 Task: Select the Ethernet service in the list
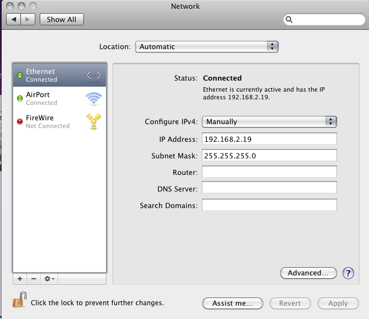pyautogui.click(x=60, y=75)
